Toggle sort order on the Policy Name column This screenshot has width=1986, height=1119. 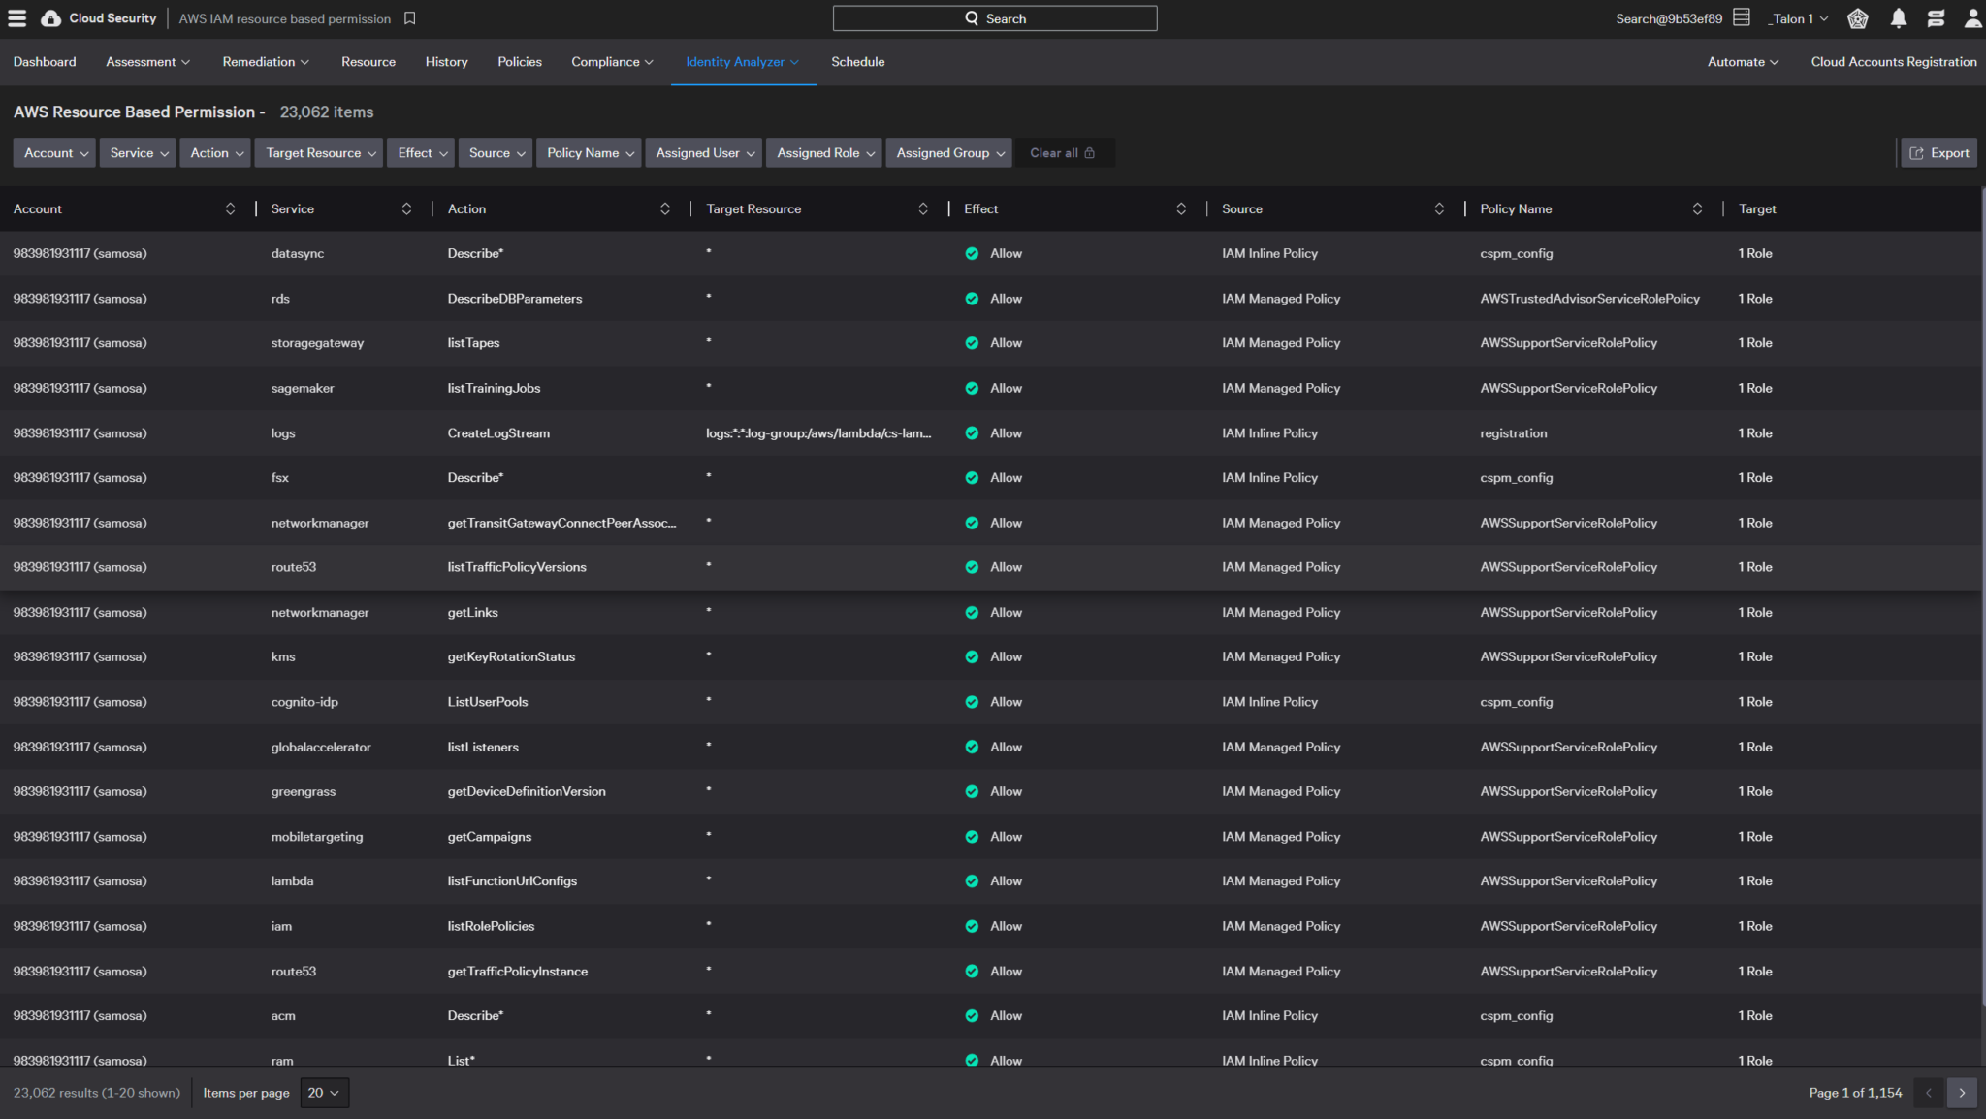coord(1697,208)
